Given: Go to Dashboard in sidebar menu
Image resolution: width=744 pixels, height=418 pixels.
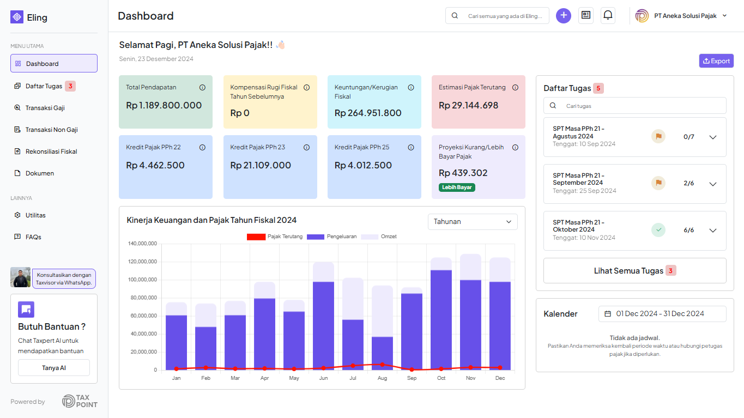Looking at the screenshot, I should click(x=54, y=63).
